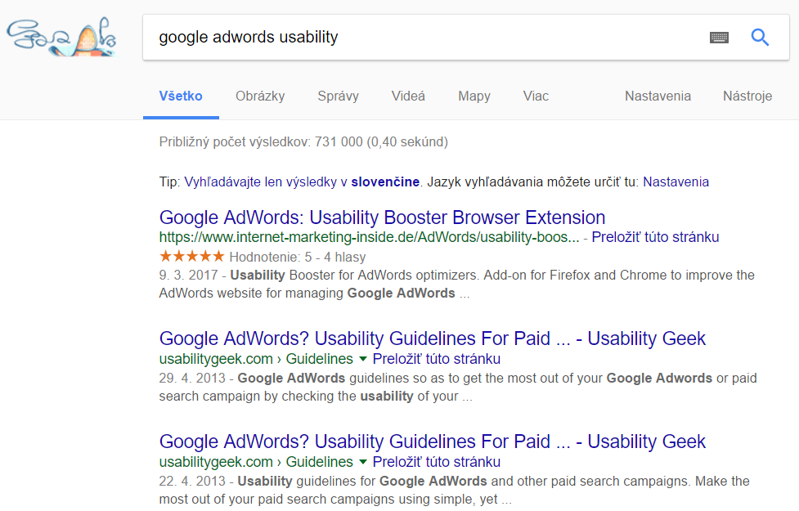The width and height of the screenshot is (799, 511).
Task: Switch to the Obrázky tab
Action: [x=260, y=96]
